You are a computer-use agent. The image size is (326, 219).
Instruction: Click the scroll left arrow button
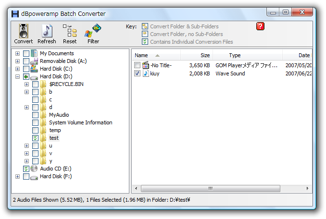tap(136, 188)
